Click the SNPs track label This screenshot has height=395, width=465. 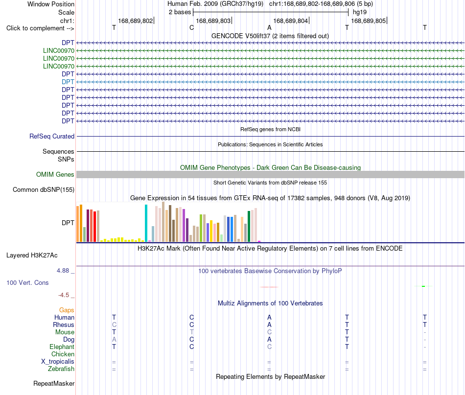66,159
